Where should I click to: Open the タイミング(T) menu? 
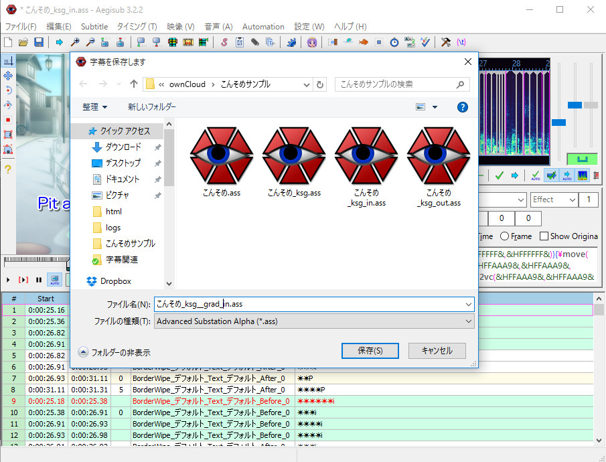pos(137,27)
